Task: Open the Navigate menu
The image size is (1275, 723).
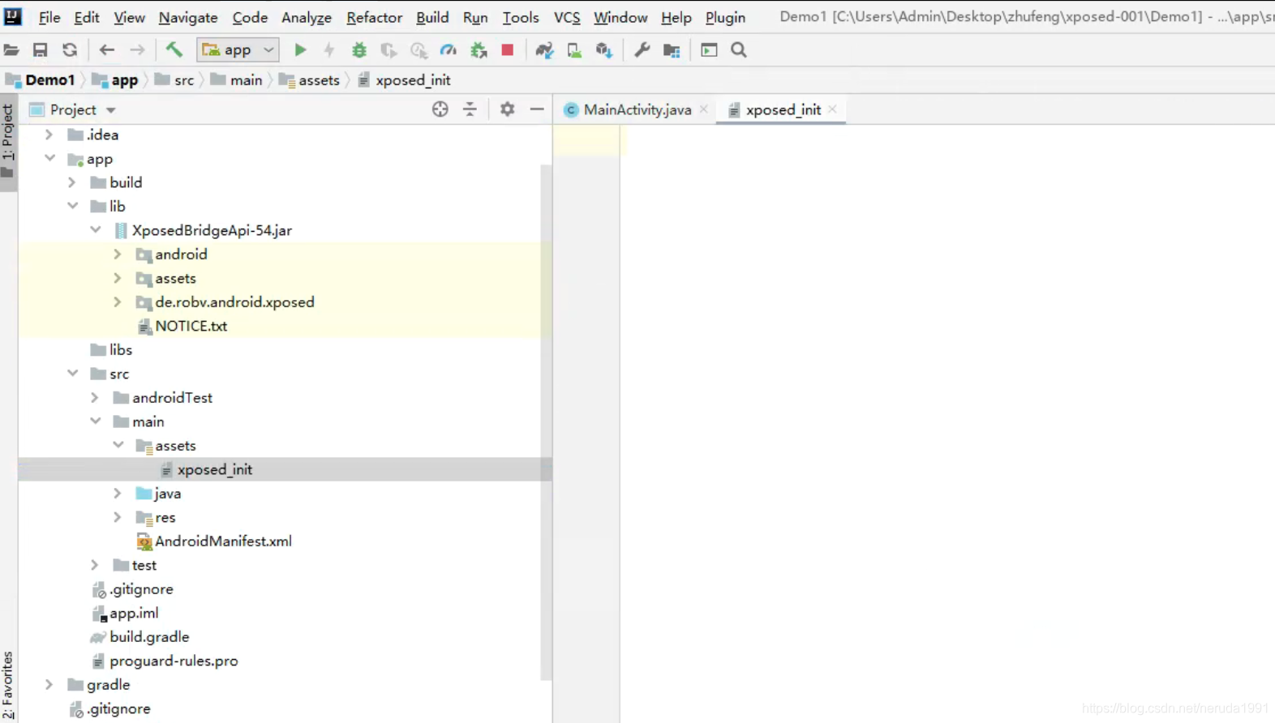Action: [x=188, y=17]
